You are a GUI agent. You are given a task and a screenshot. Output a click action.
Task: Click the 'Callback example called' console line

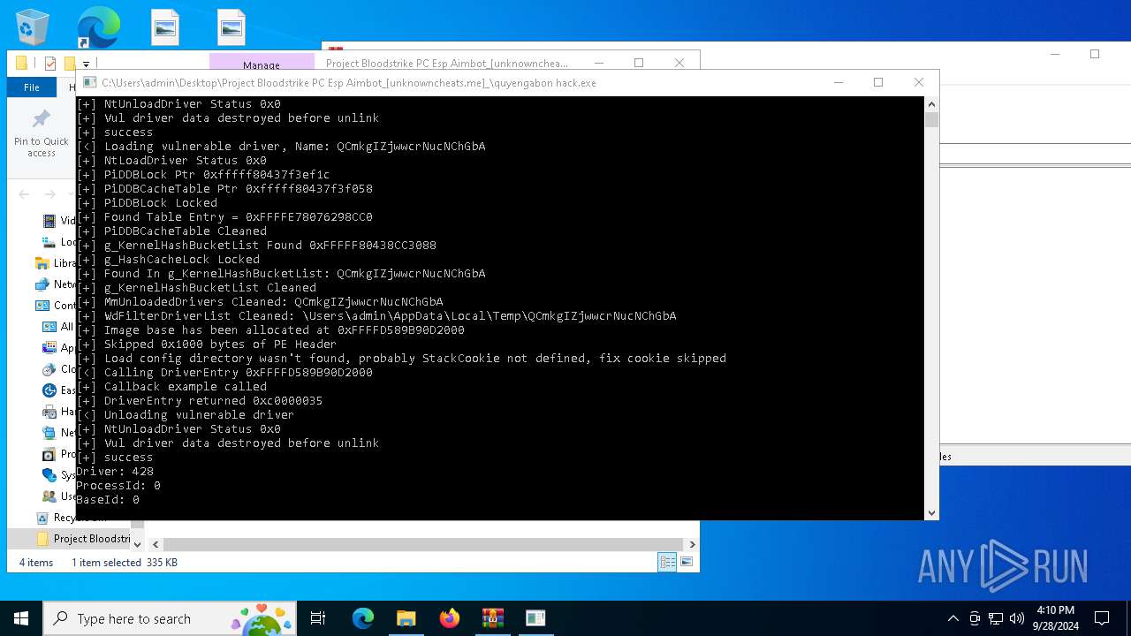(171, 386)
